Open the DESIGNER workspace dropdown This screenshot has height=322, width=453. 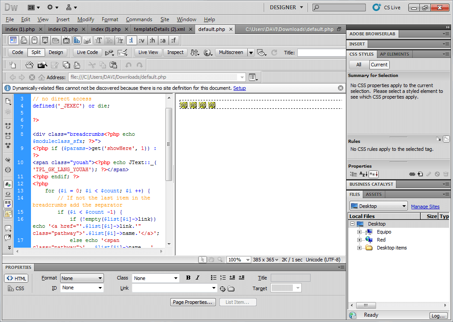tap(287, 8)
